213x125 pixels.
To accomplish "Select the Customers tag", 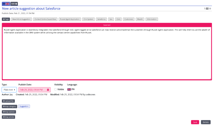I will [129, 19].
